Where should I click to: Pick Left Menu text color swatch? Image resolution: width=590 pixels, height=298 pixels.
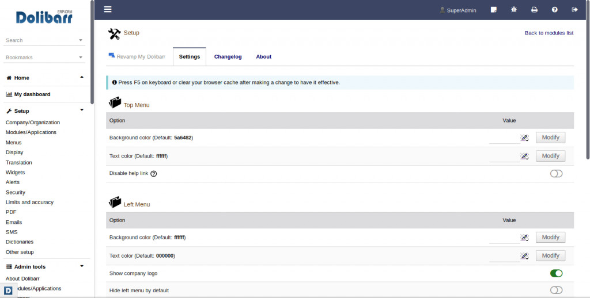click(x=524, y=255)
